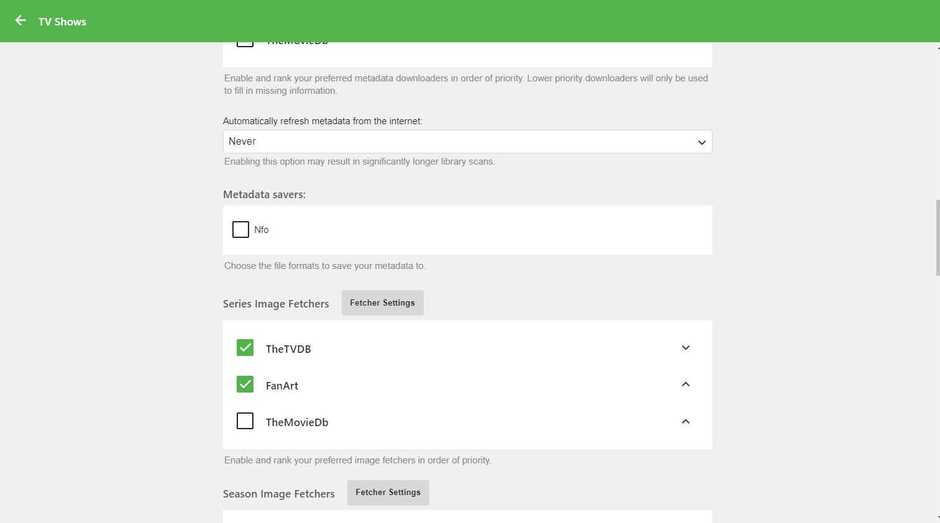
Task: Click the Nfo label text
Action: coord(262,230)
